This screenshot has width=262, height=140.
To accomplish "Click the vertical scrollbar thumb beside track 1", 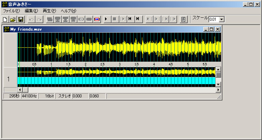I will [218, 75].
